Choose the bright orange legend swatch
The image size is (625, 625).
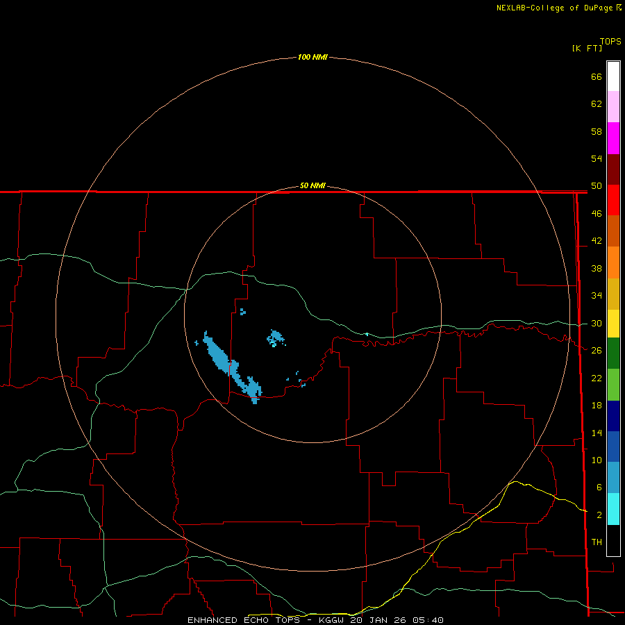click(x=613, y=262)
